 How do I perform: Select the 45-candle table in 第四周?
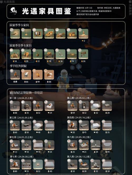[84, 125]
